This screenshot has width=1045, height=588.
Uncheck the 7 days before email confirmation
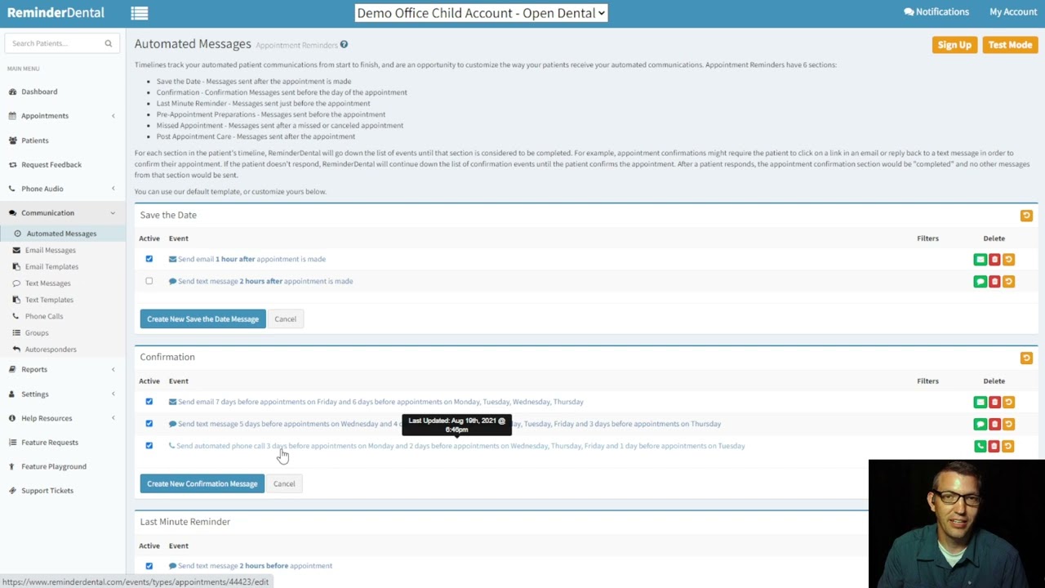click(149, 402)
